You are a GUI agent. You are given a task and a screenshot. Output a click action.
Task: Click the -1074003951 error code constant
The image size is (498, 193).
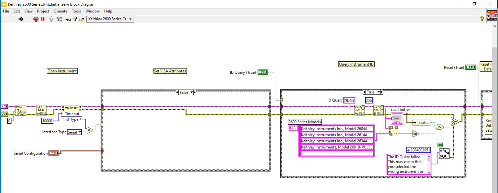pos(419,150)
